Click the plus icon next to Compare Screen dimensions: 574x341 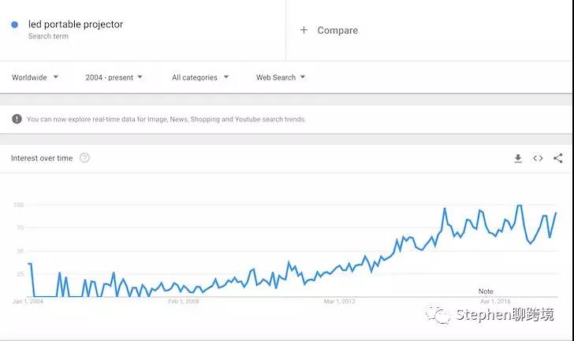click(x=304, y=30)
